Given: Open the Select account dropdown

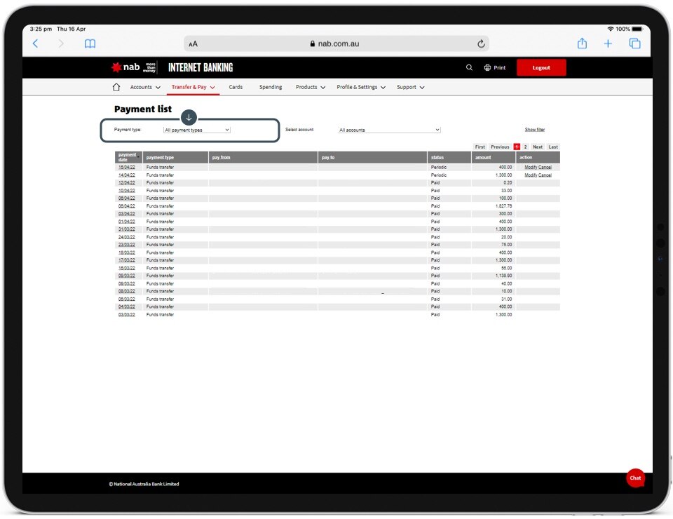Looking at the screenshot, I should (x=389, y=130).
